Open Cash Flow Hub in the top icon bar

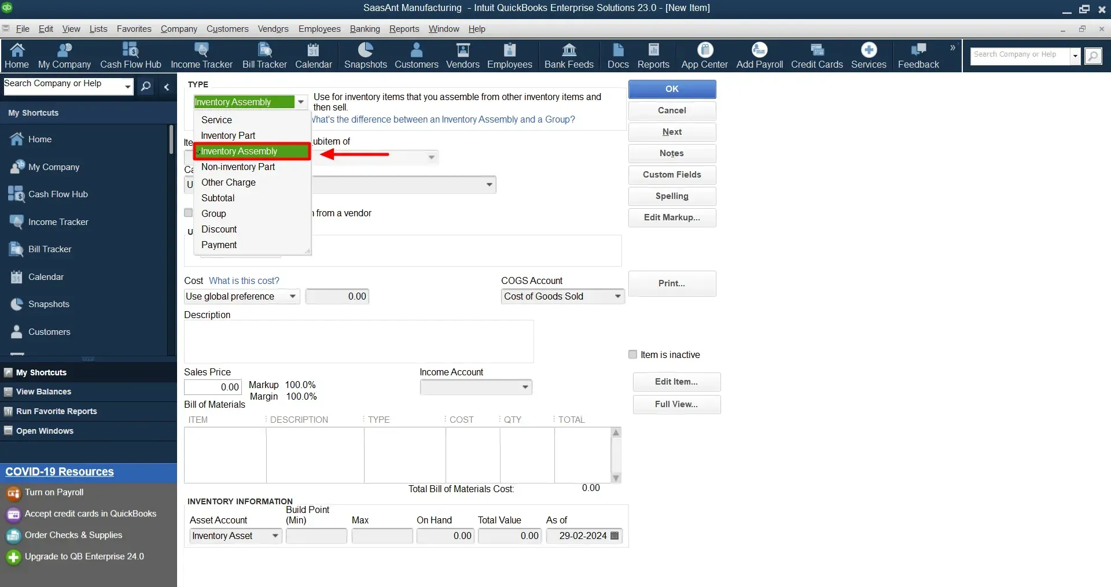click(x=130, y=56)
